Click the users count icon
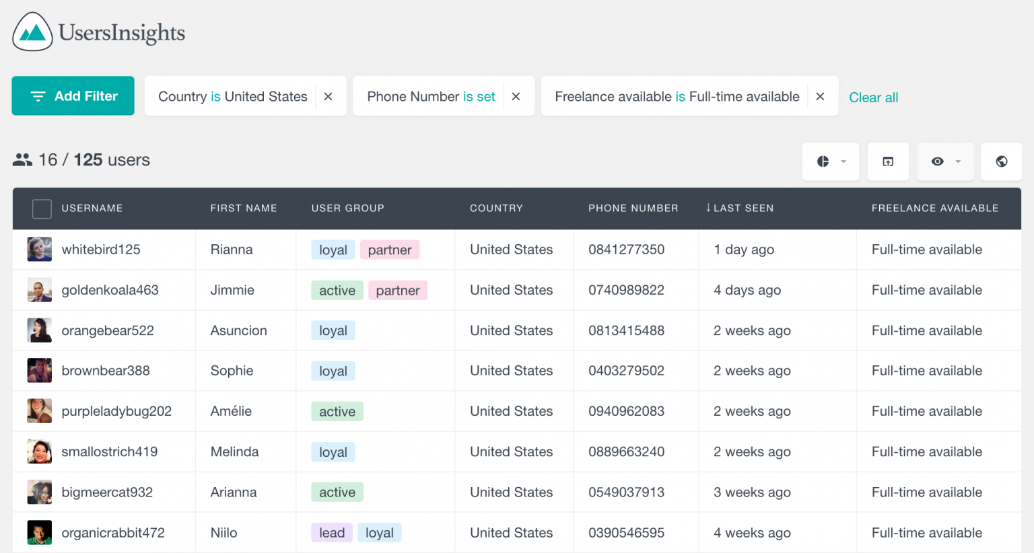Viewport: 1034px width, 553px height. [22, 159]
